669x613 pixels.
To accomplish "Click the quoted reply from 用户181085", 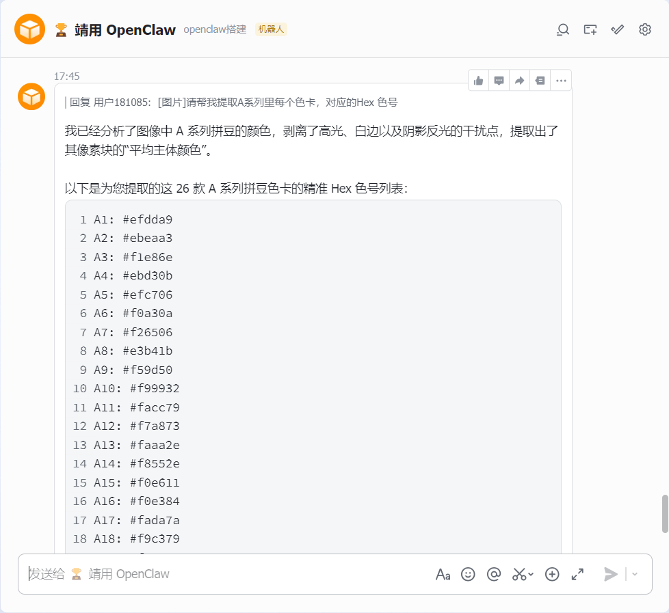I will [231, 103].
